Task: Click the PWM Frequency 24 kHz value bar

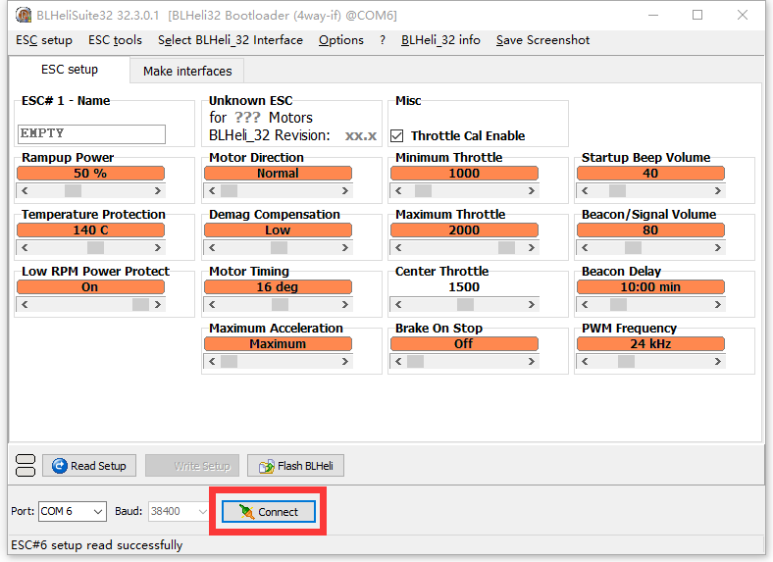Action: pyautogui.click(x=650, y=343)
